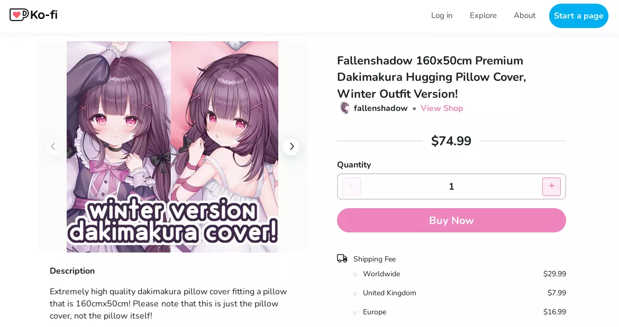
Task: Click the pink Buy Now button
Action: pyautogui.click(x=451, y=220)
